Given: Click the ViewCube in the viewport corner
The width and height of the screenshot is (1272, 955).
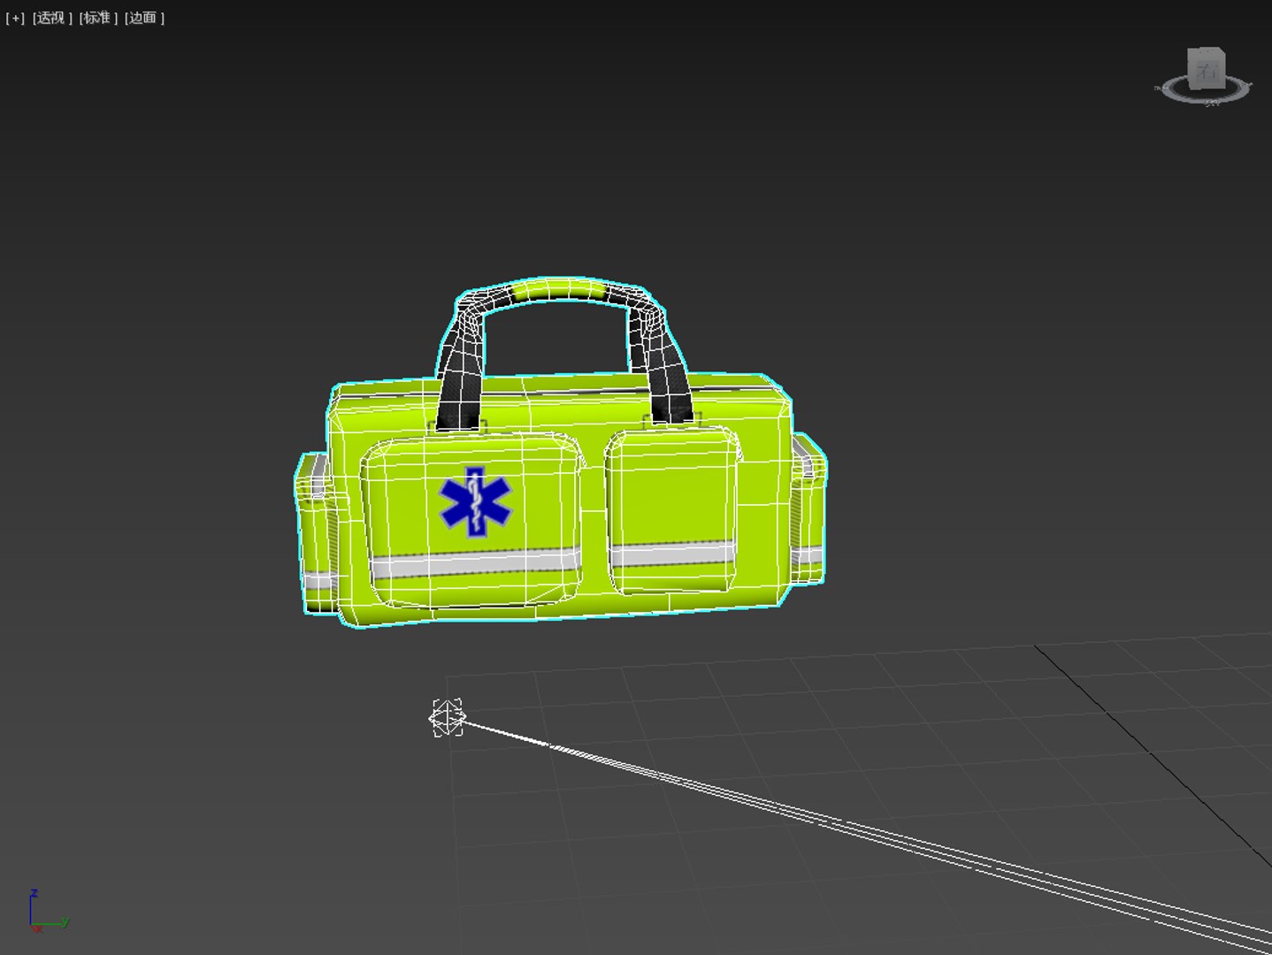Looking at the screenshot, I should 1207,68.
